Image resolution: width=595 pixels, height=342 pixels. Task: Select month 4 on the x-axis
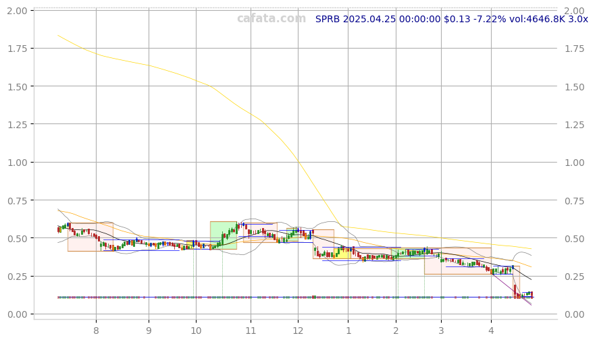coord(491,330)
